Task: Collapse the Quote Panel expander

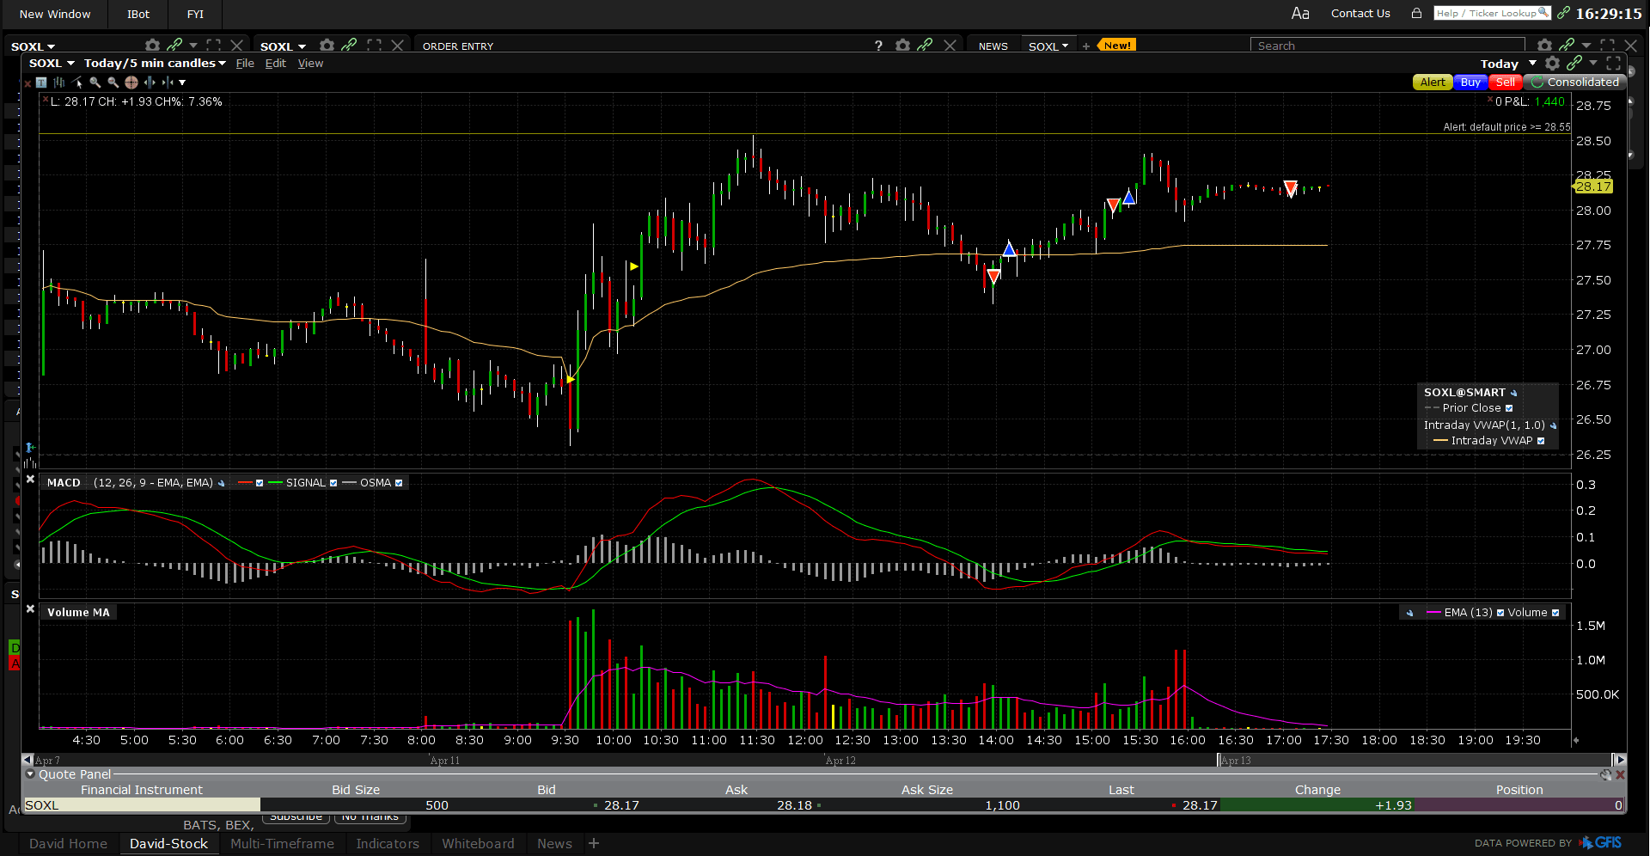Action: click(x=30, y=774)
